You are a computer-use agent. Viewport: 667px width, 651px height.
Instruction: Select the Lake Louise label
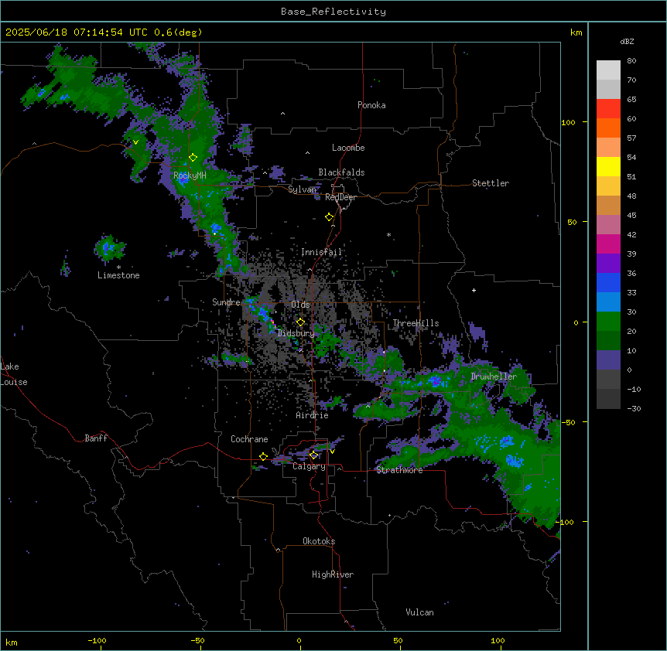click(14, 374)
